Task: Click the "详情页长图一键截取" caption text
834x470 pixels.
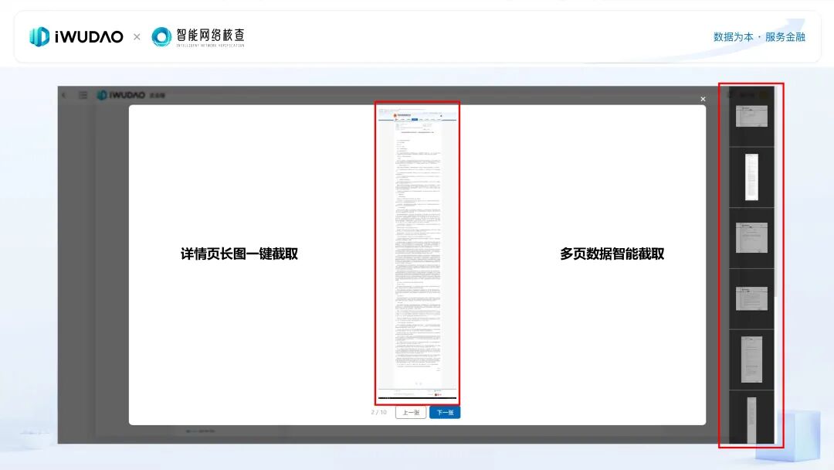Action: pyautogui.click(x=239, y=254)
